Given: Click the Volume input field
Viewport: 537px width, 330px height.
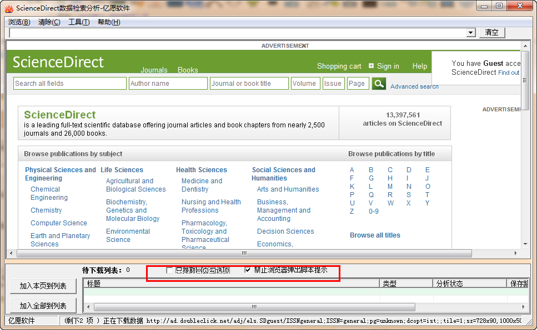Looking at the screenshot, I should point(305,84).
